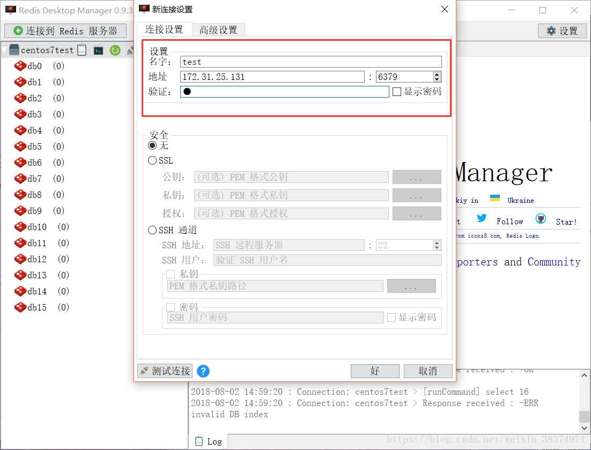Click red Redis icon of db8

(x=20, y=195)
